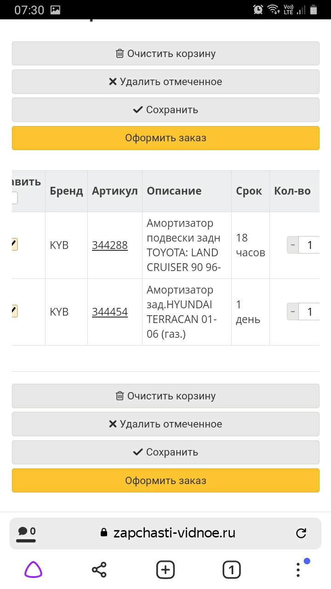The height and width of the screenshot is (589, 331).
Task: Open the article link 344454
Action: click(110, 312)
